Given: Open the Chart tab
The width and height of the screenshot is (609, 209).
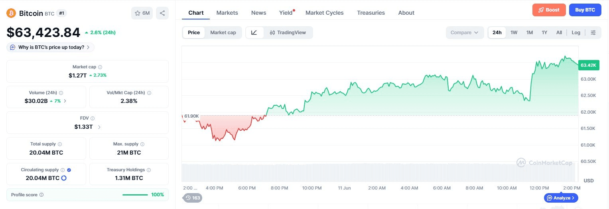Looking at the screenshot, I should [x=196, y=13].
